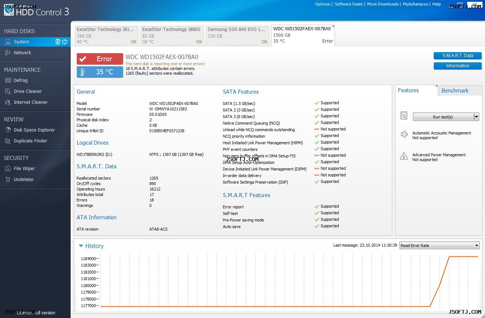Viewport: 485px width, 318px height.
Task: Launch Disk Space Explorer
Action: click(35, 130)
